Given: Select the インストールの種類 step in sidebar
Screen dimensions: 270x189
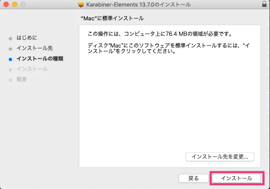Looking at the screenshot, I should click(x=40, y=58).
